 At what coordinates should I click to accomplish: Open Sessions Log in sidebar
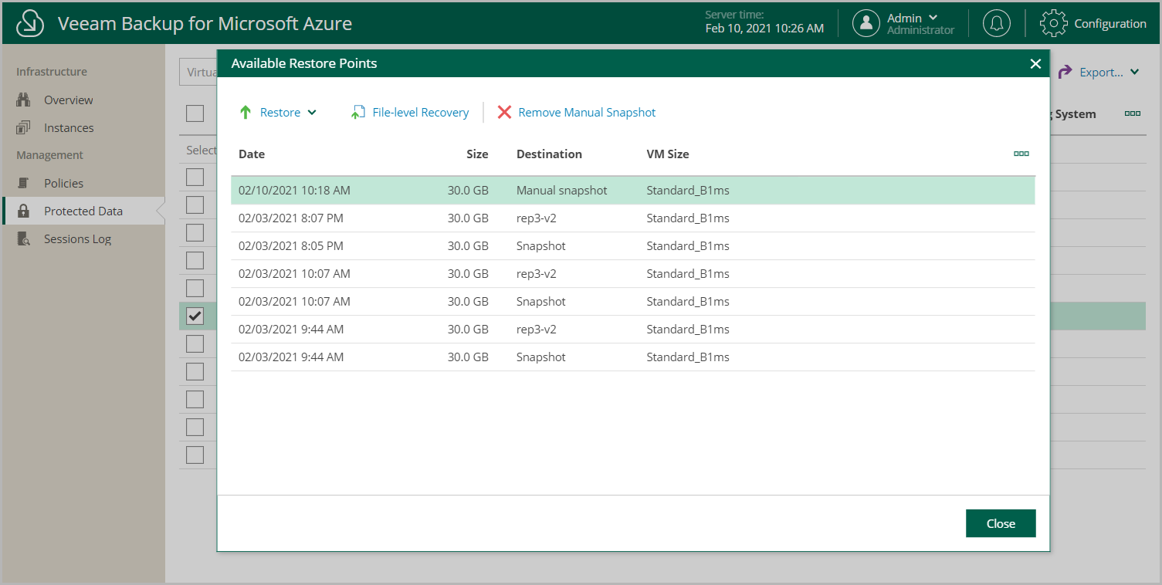(77, 238)
